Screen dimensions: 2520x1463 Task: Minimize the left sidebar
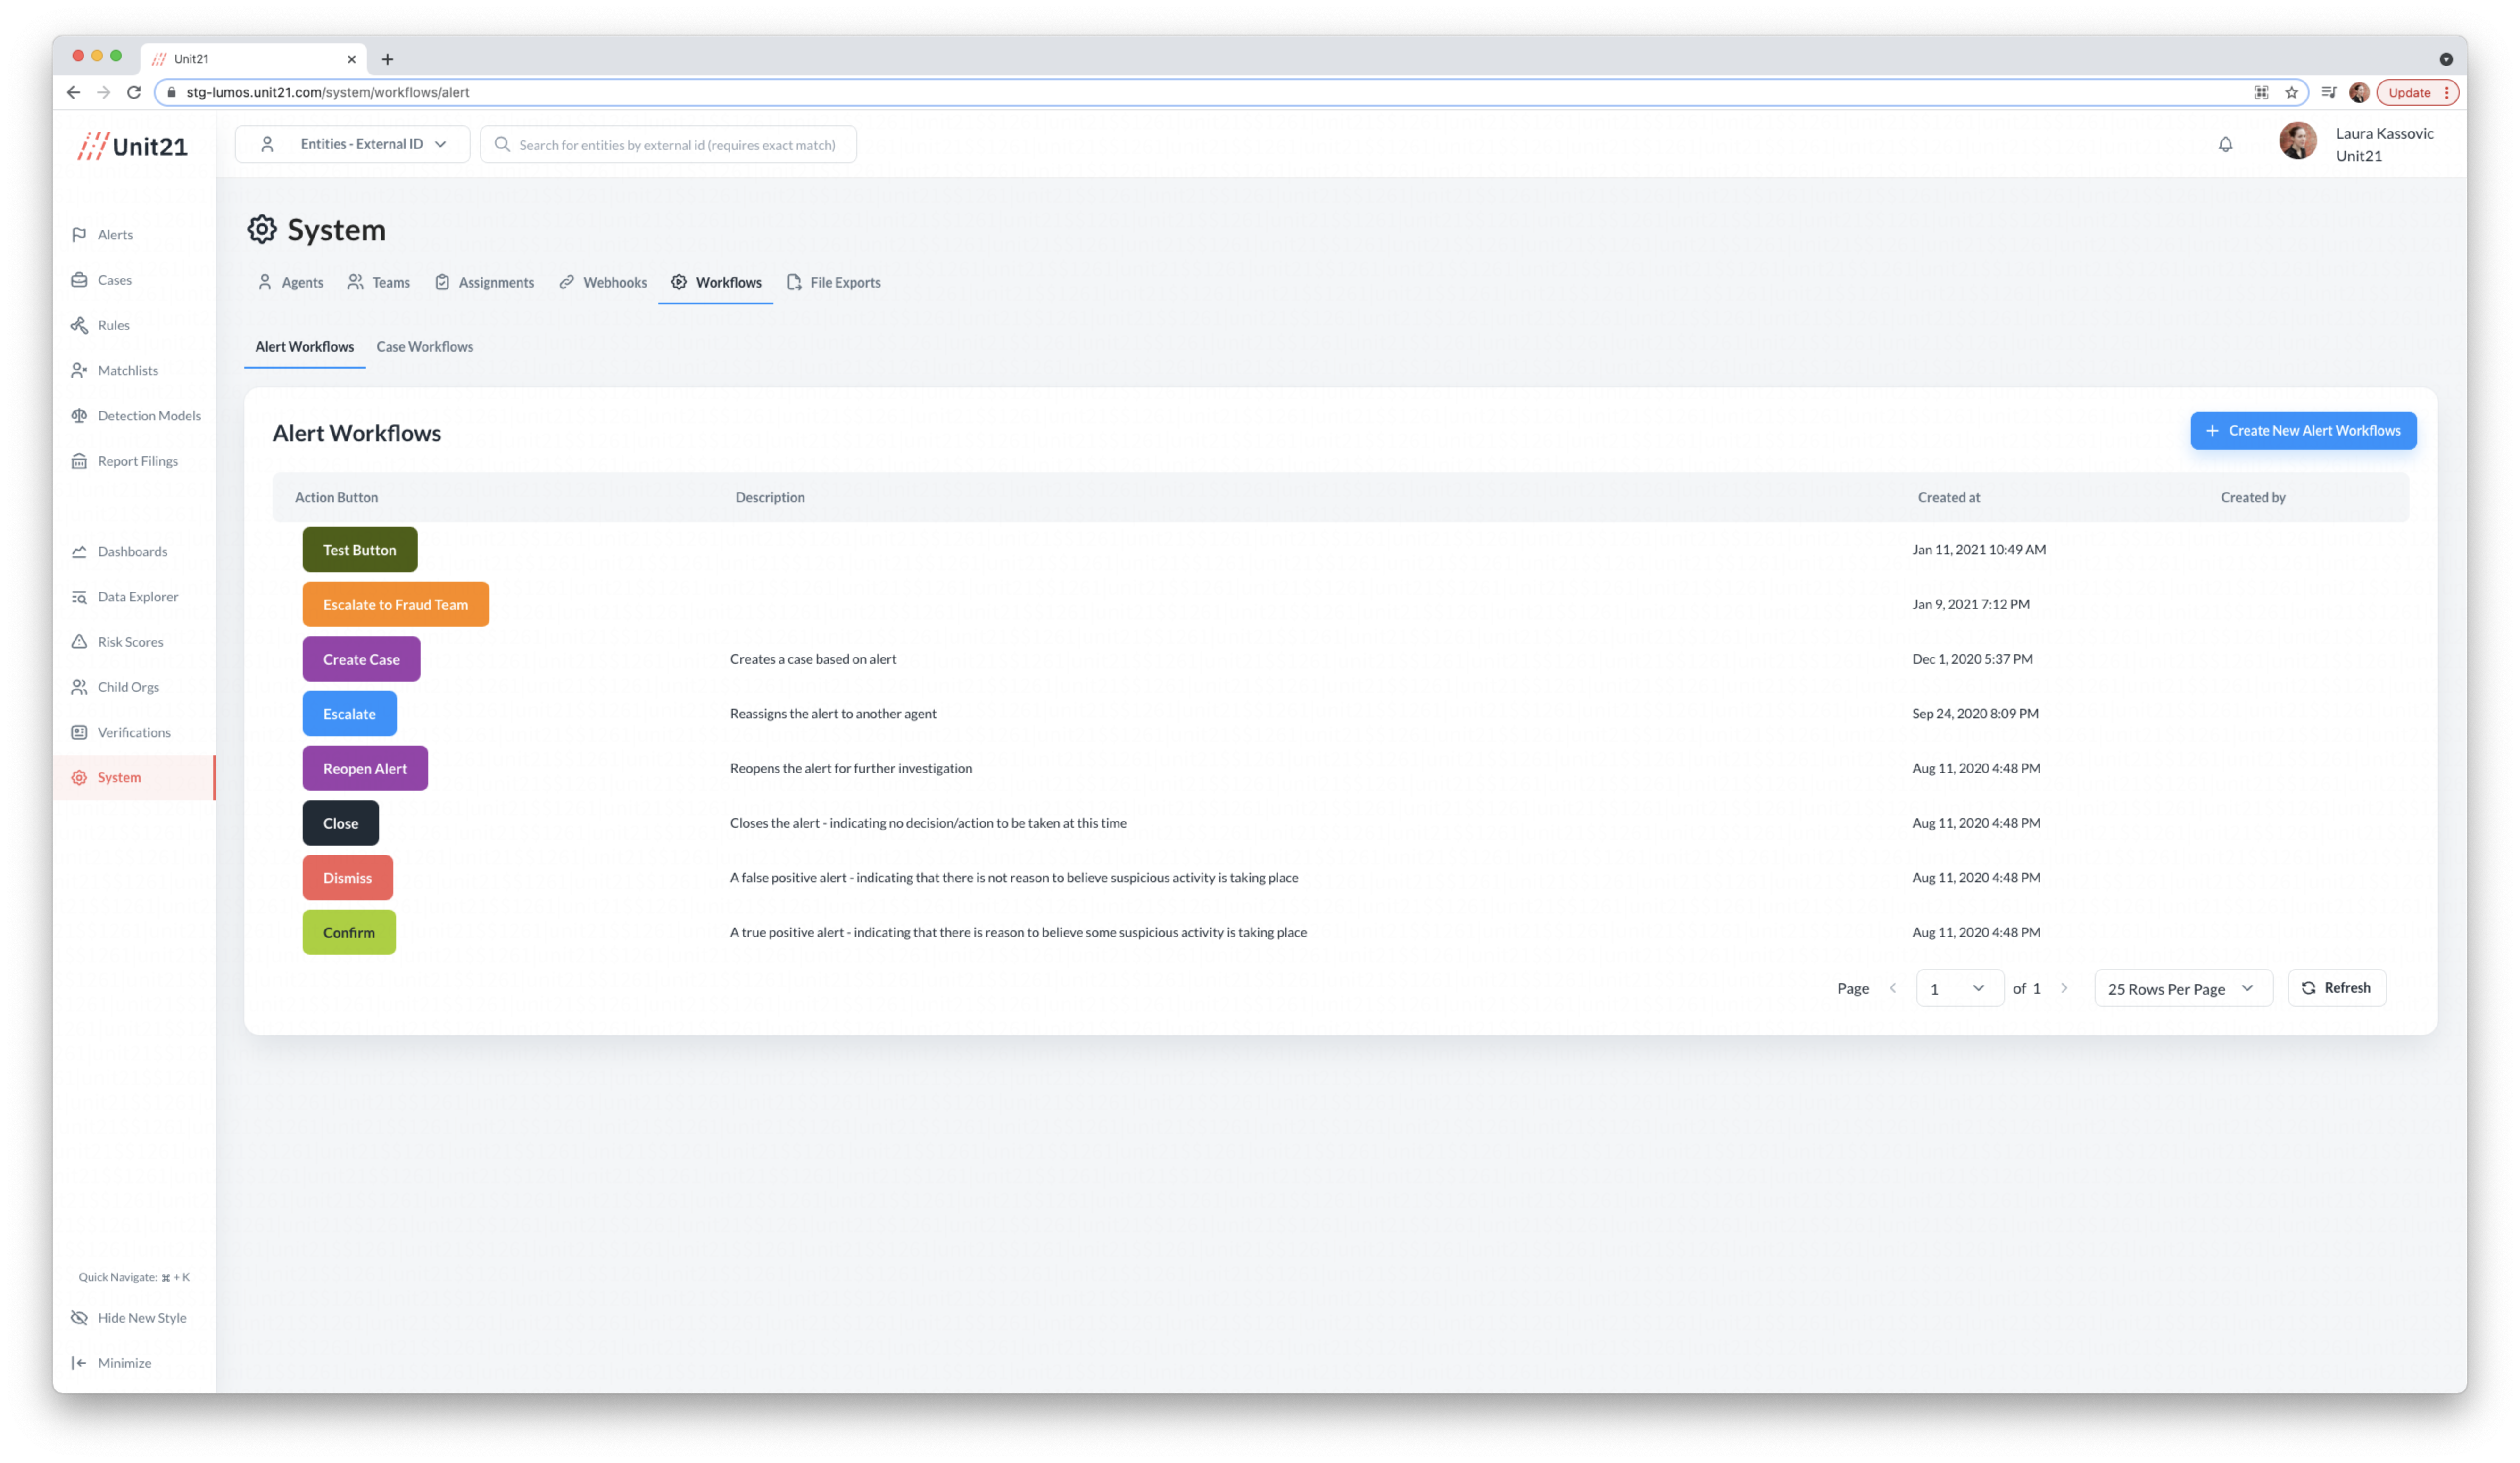pos(123,1363)
